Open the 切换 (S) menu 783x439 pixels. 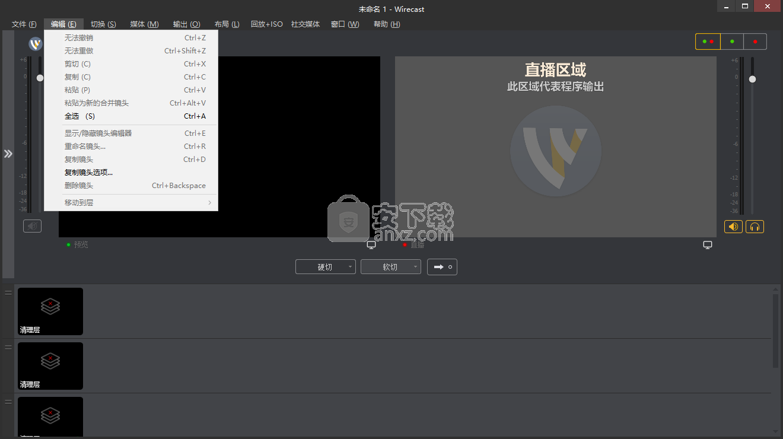click(x=103, y=24)
